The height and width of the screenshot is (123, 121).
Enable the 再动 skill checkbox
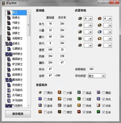[x=45, y=93]
